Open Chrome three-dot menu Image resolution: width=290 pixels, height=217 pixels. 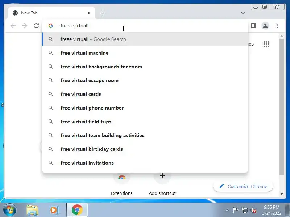pyautogui.click(x=277, y=26)
